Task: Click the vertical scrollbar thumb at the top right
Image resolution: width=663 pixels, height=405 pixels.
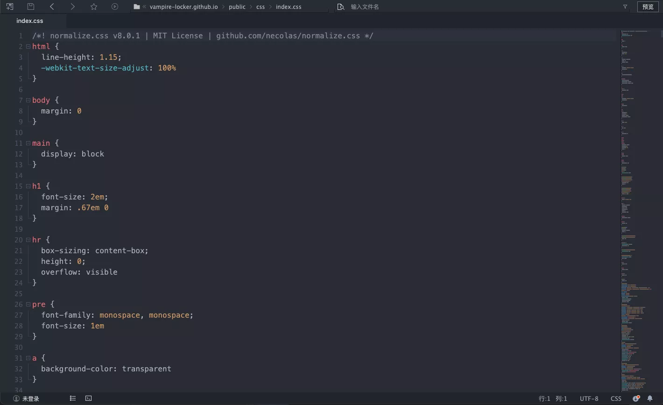Action: (662, 34)
